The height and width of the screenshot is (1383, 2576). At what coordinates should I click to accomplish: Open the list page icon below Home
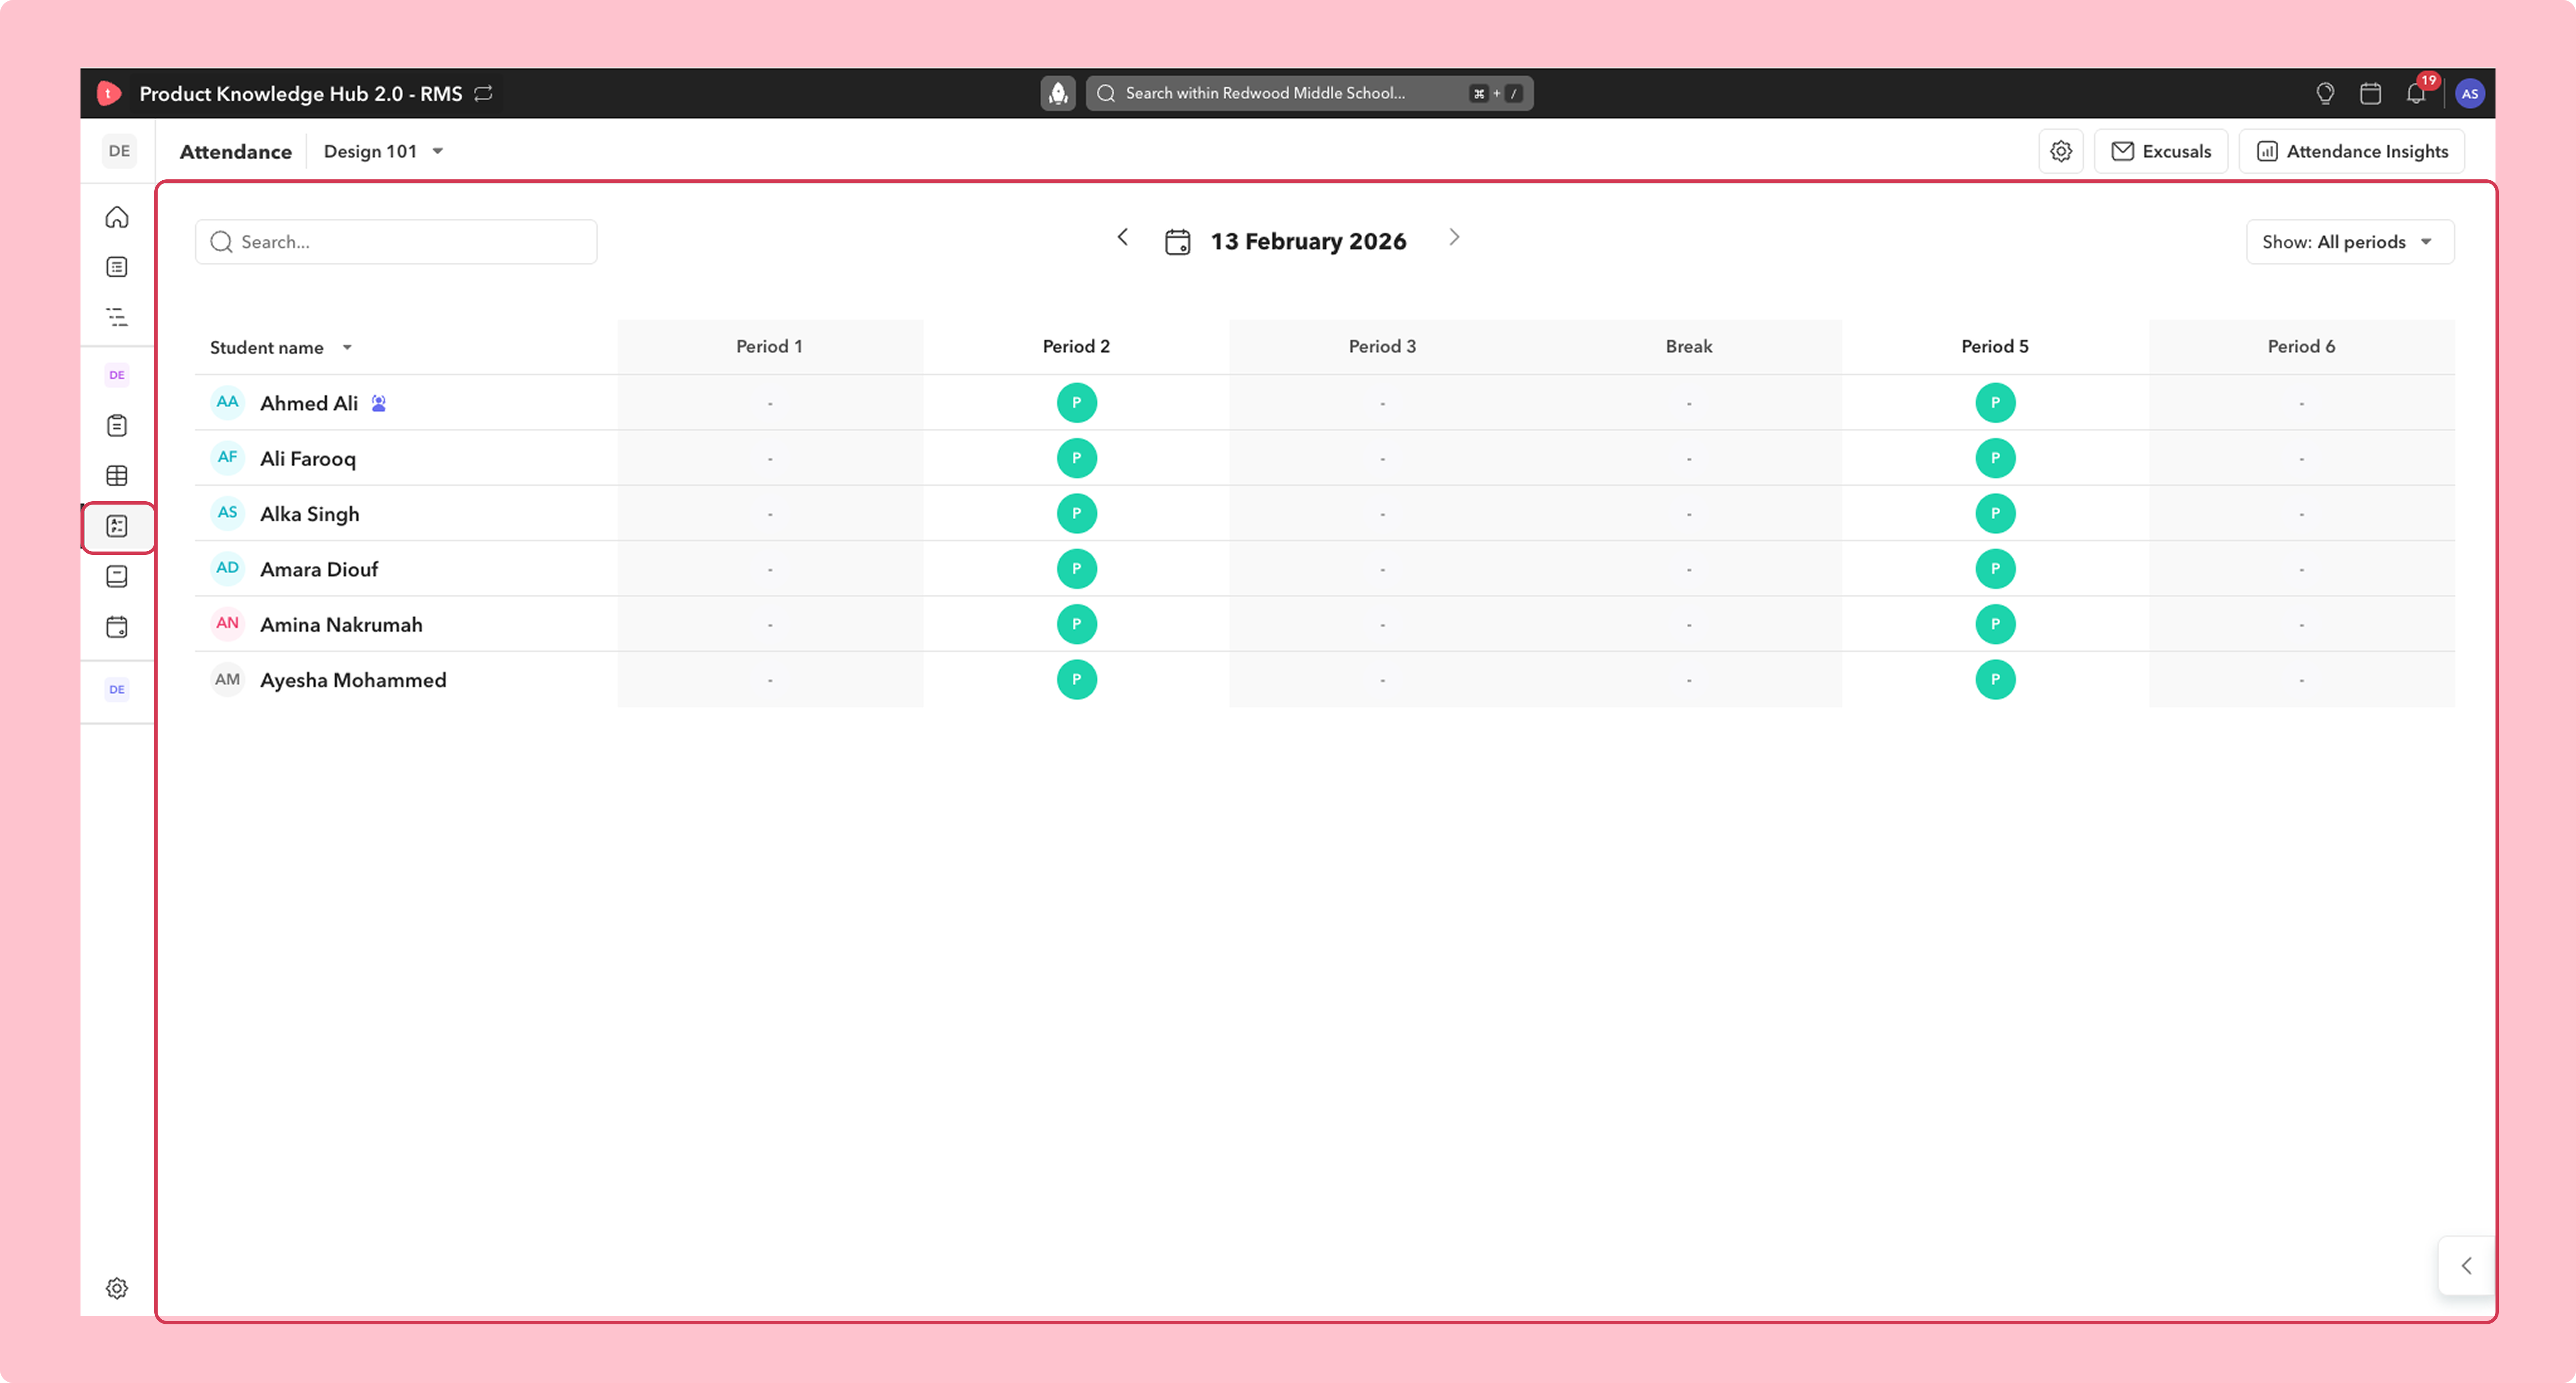click(117, 267)
